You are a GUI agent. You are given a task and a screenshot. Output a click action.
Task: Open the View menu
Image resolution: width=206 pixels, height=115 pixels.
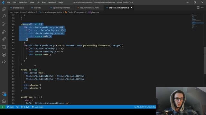(x=32, y=3)
